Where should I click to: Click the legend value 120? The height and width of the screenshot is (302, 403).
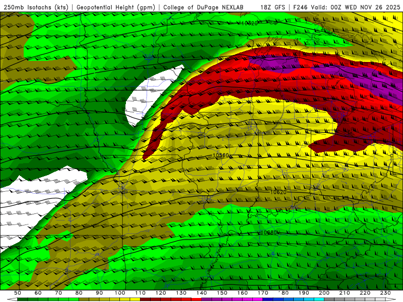point(161,293)
